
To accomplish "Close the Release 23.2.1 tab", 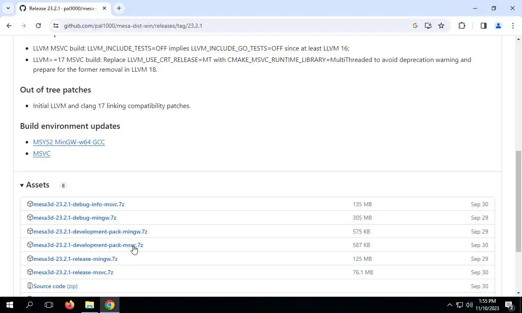I will pos(104,8).
